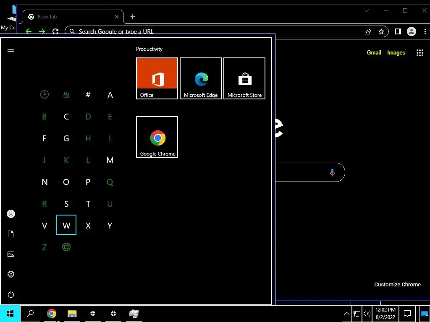Go back in Chrome
This screenshot has height=322, width=430.
click(x=29, y=31)
